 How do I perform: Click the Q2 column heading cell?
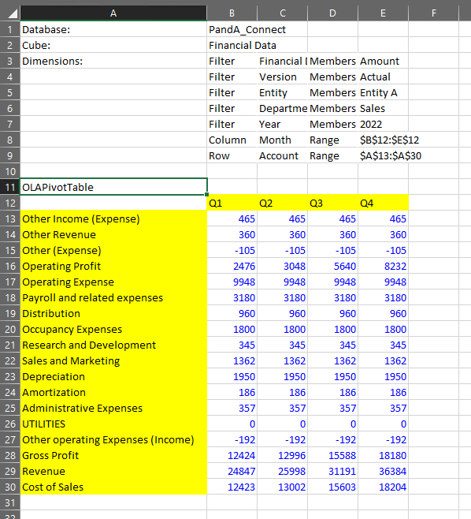[283, 203]
